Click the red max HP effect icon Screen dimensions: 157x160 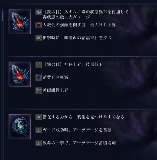click(x=38, y=25)
